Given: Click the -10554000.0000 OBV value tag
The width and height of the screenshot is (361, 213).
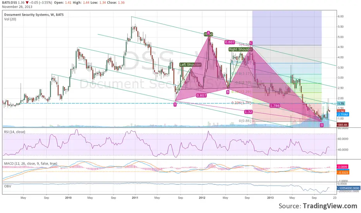Looking at the screenshot, I should (x=348, y=188).
